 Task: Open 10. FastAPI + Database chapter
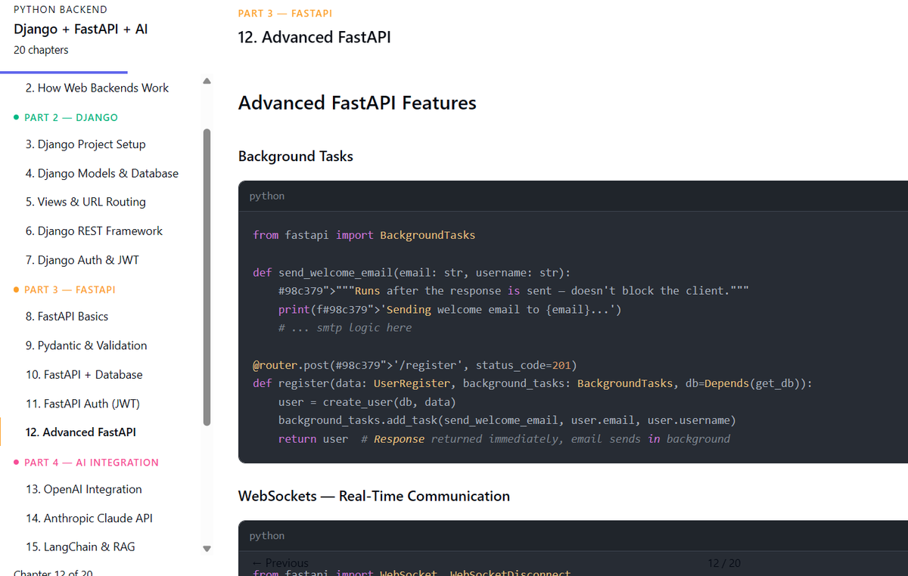click(x=84, y=374)
